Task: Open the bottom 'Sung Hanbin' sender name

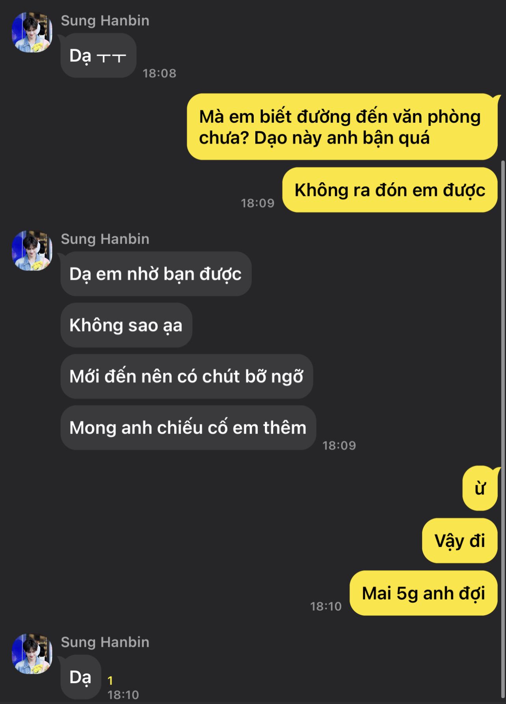Action: tap(105, 642)
